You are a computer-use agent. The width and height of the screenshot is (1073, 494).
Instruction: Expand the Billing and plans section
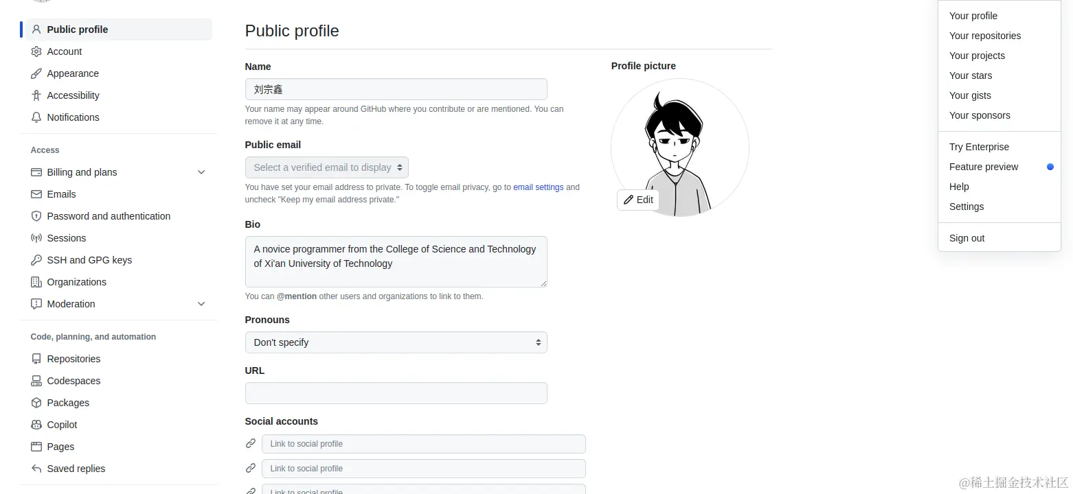point(201,172)
